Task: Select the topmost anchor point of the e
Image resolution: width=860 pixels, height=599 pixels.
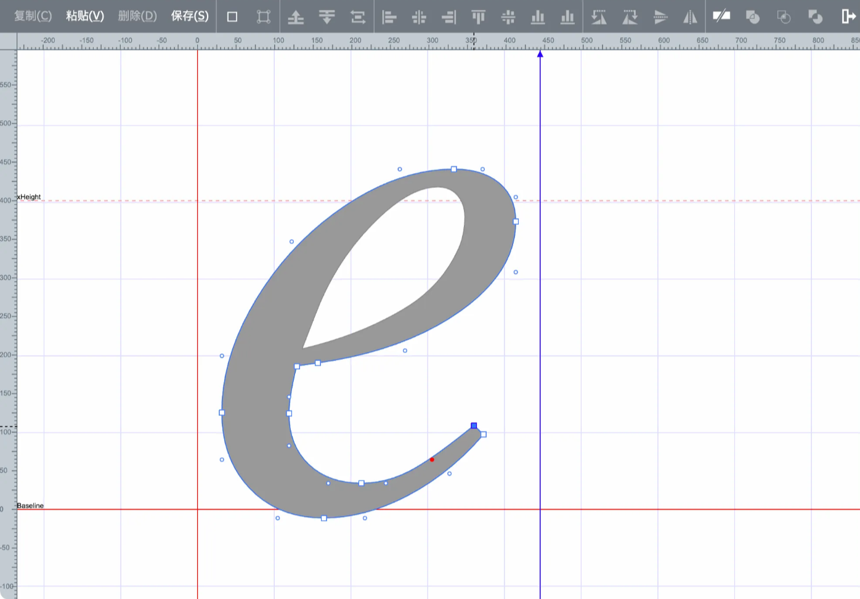Action: (x=454, y=169)
